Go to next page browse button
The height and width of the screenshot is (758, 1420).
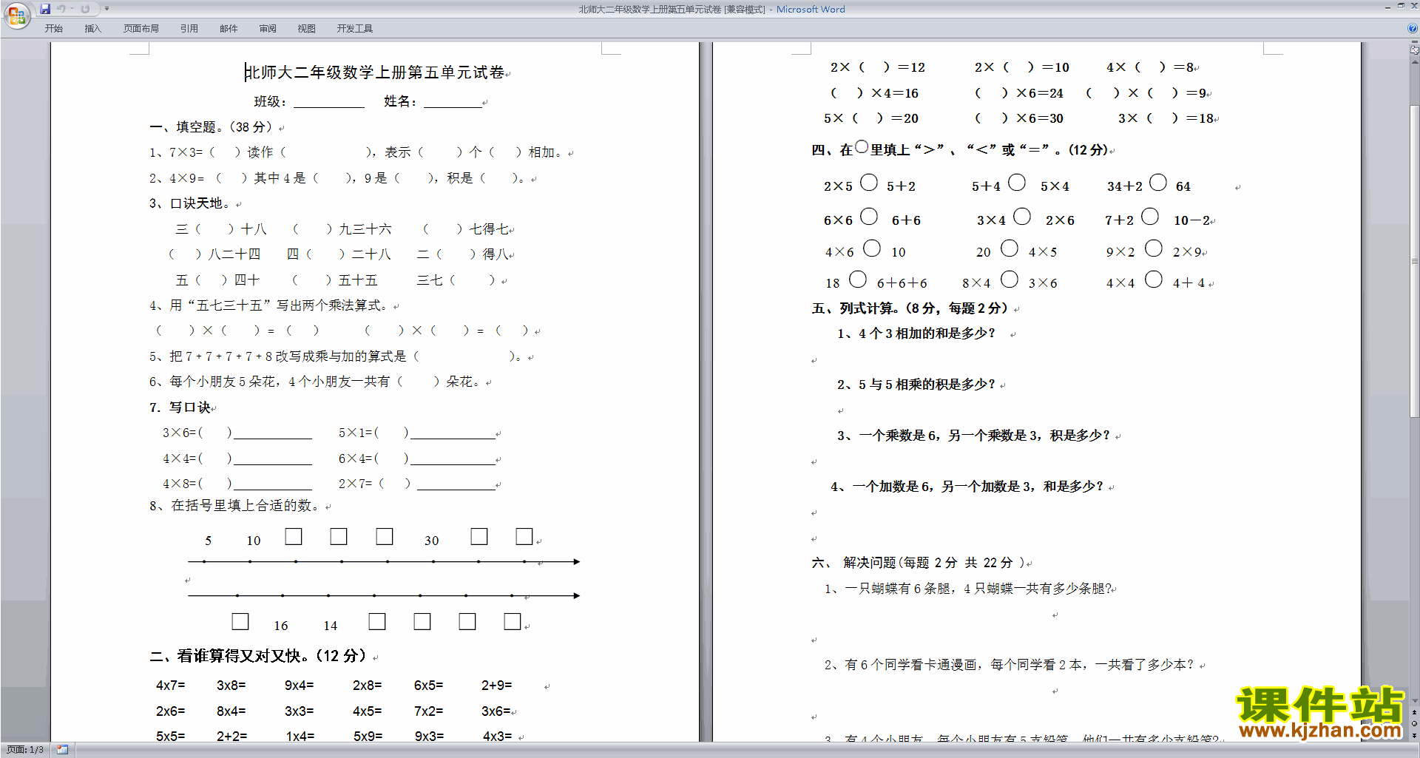click(x=1414, y=735)
